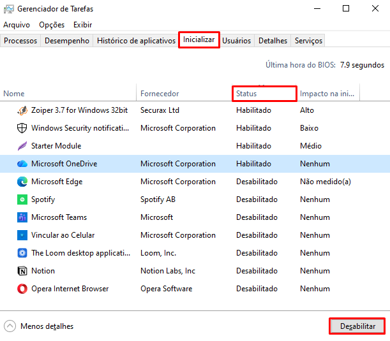Click the Não medido(a) impact value
The height and width of the screenshot is (341, 390).
tap(326, 182)
